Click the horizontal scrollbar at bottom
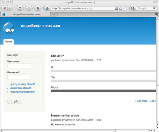Screen dimensions: 159x132 (x=59, y=131)
